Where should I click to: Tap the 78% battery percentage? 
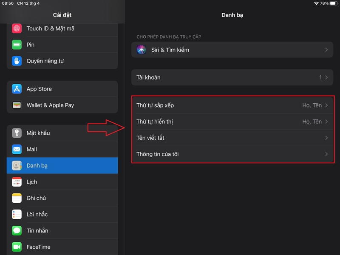(x=324, y=3)
